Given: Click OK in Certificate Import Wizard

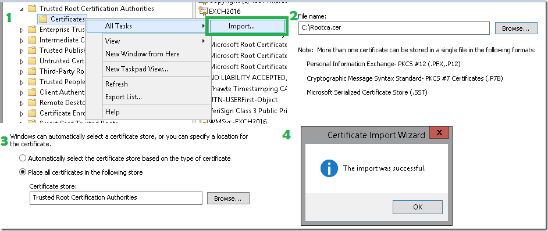Looking at the screenshot, I should tap(418, 207).
